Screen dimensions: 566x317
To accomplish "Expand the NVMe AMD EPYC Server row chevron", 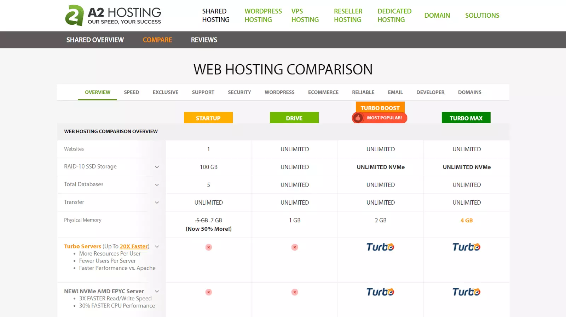I will click(x=157, y=291).
